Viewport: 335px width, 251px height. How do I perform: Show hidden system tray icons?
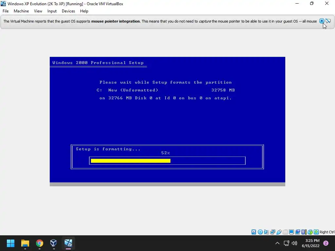click(277, 243)
